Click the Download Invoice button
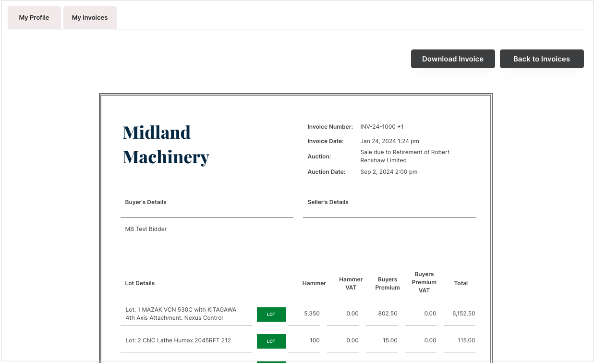595x363 pixels. (452, 59)
